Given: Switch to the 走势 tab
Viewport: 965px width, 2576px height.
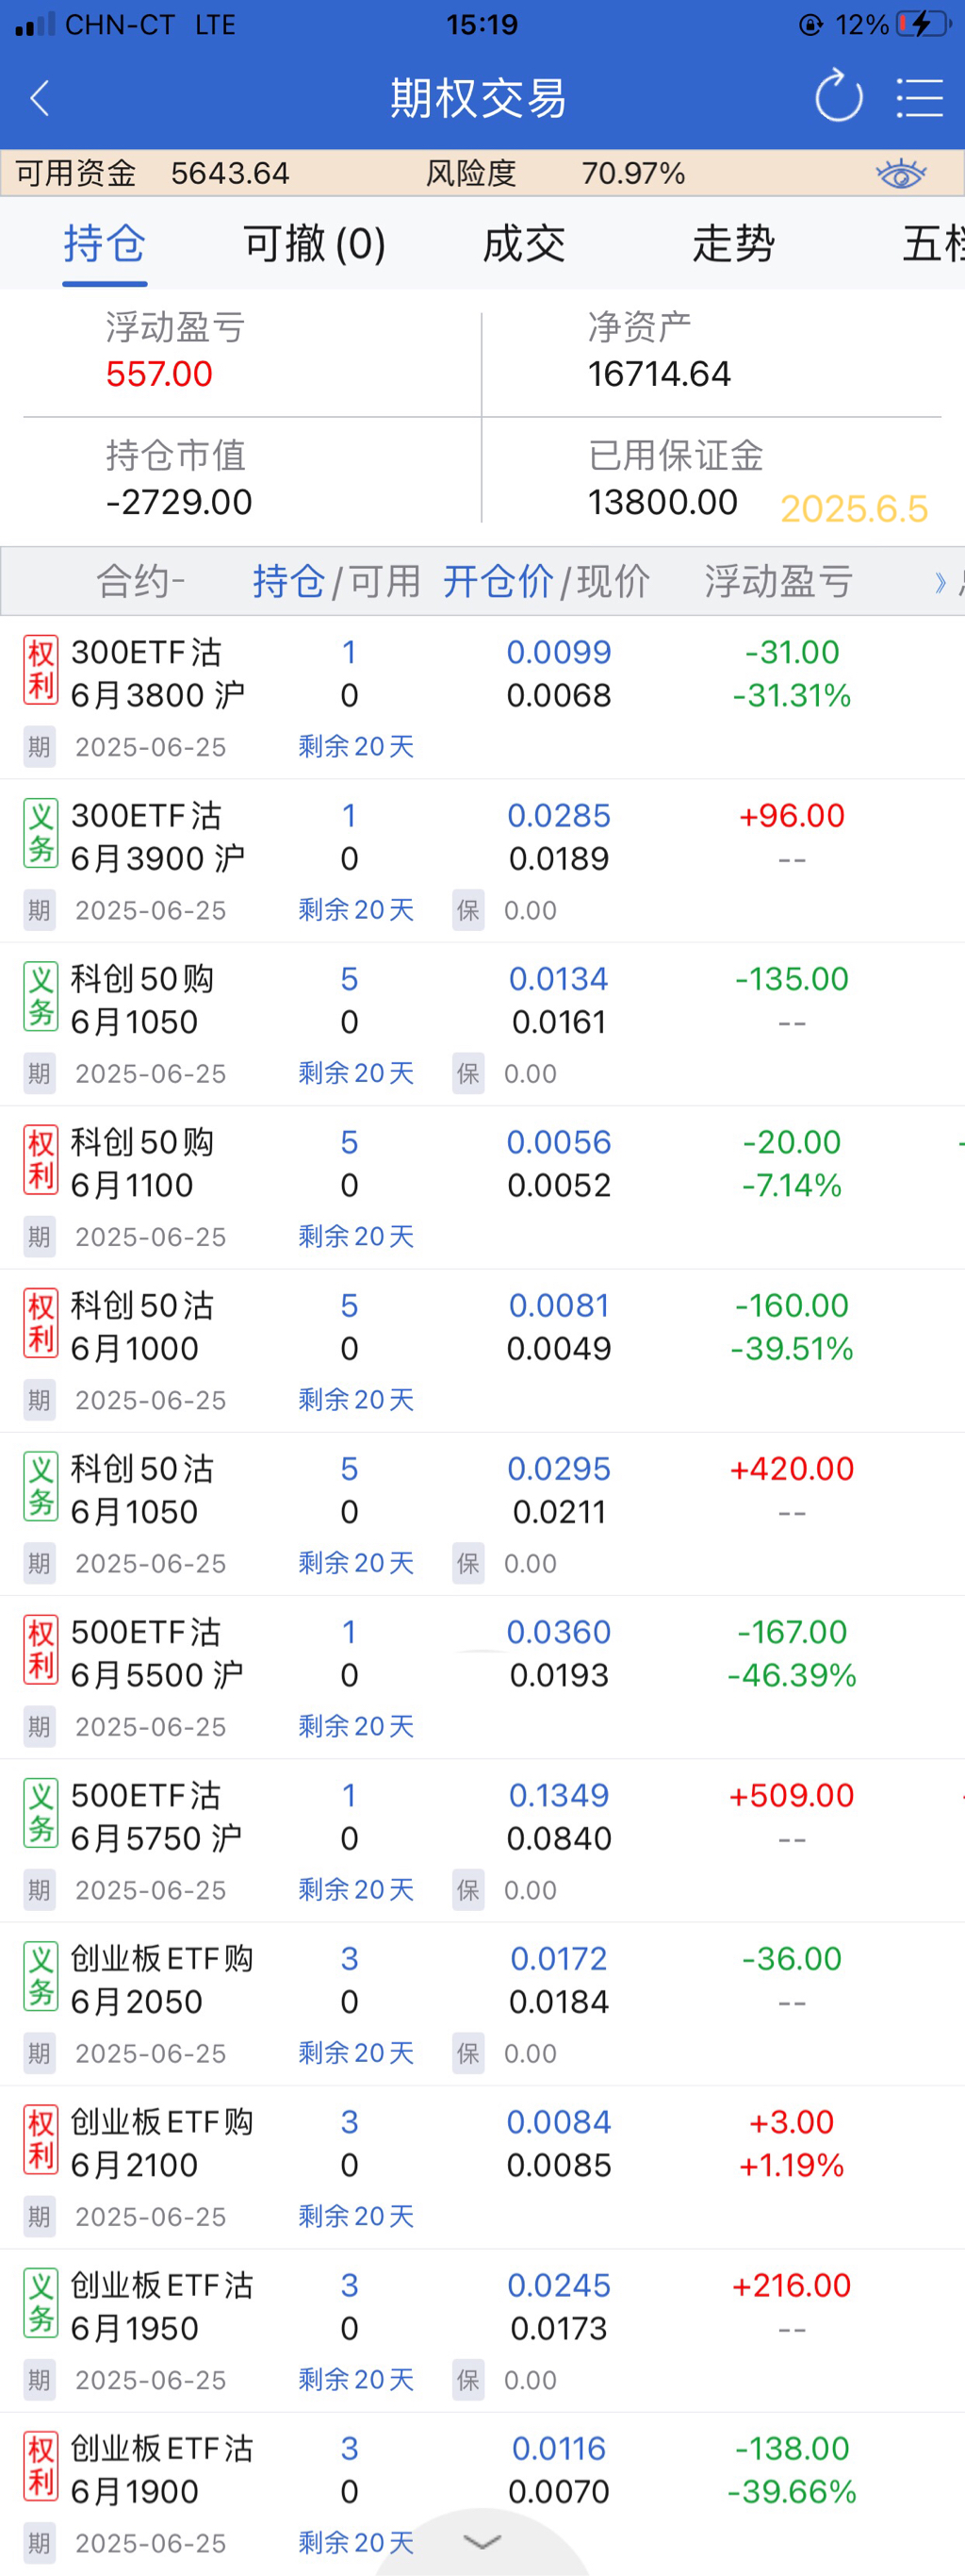Looking at the screenshot, I should (x=733, y=244).
